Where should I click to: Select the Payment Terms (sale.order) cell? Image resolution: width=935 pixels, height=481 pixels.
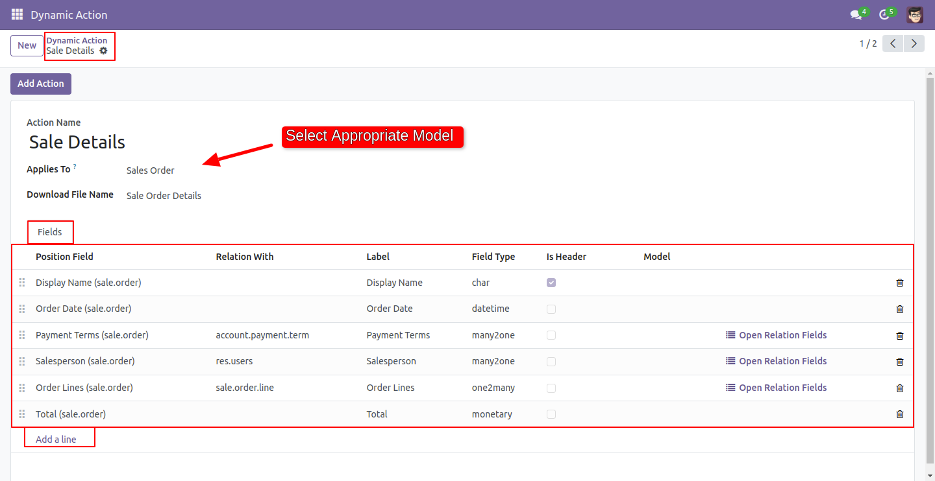92,335
